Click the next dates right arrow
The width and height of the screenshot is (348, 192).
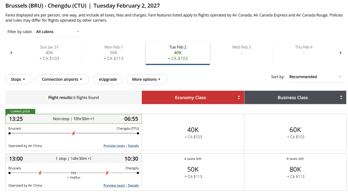click(x=341, y=53)
